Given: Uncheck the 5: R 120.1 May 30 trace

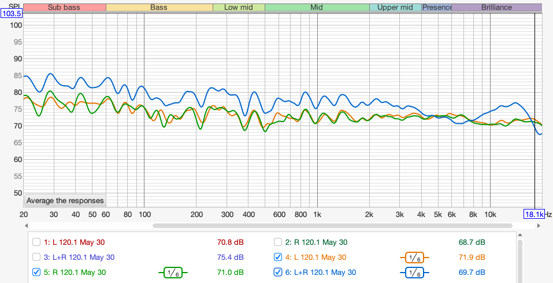Looking at the screenshot, I should coord(37,273).
